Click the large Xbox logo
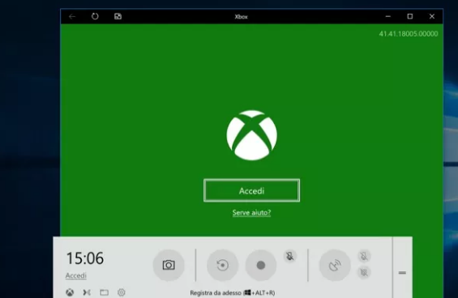 [252, 135]
